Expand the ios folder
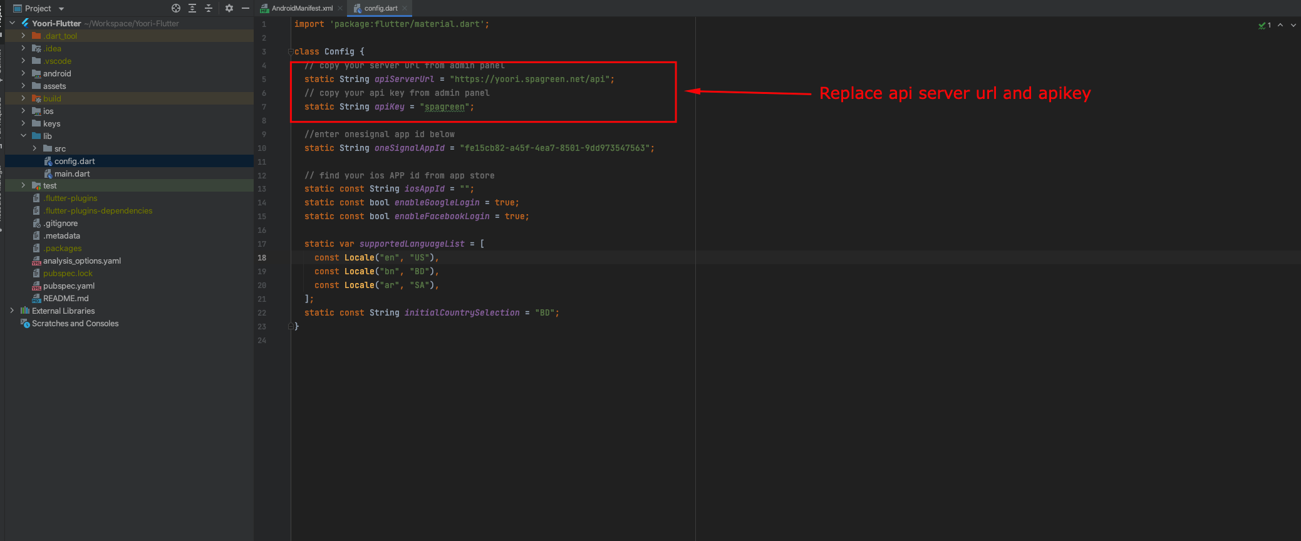 (x=23, y=111)
